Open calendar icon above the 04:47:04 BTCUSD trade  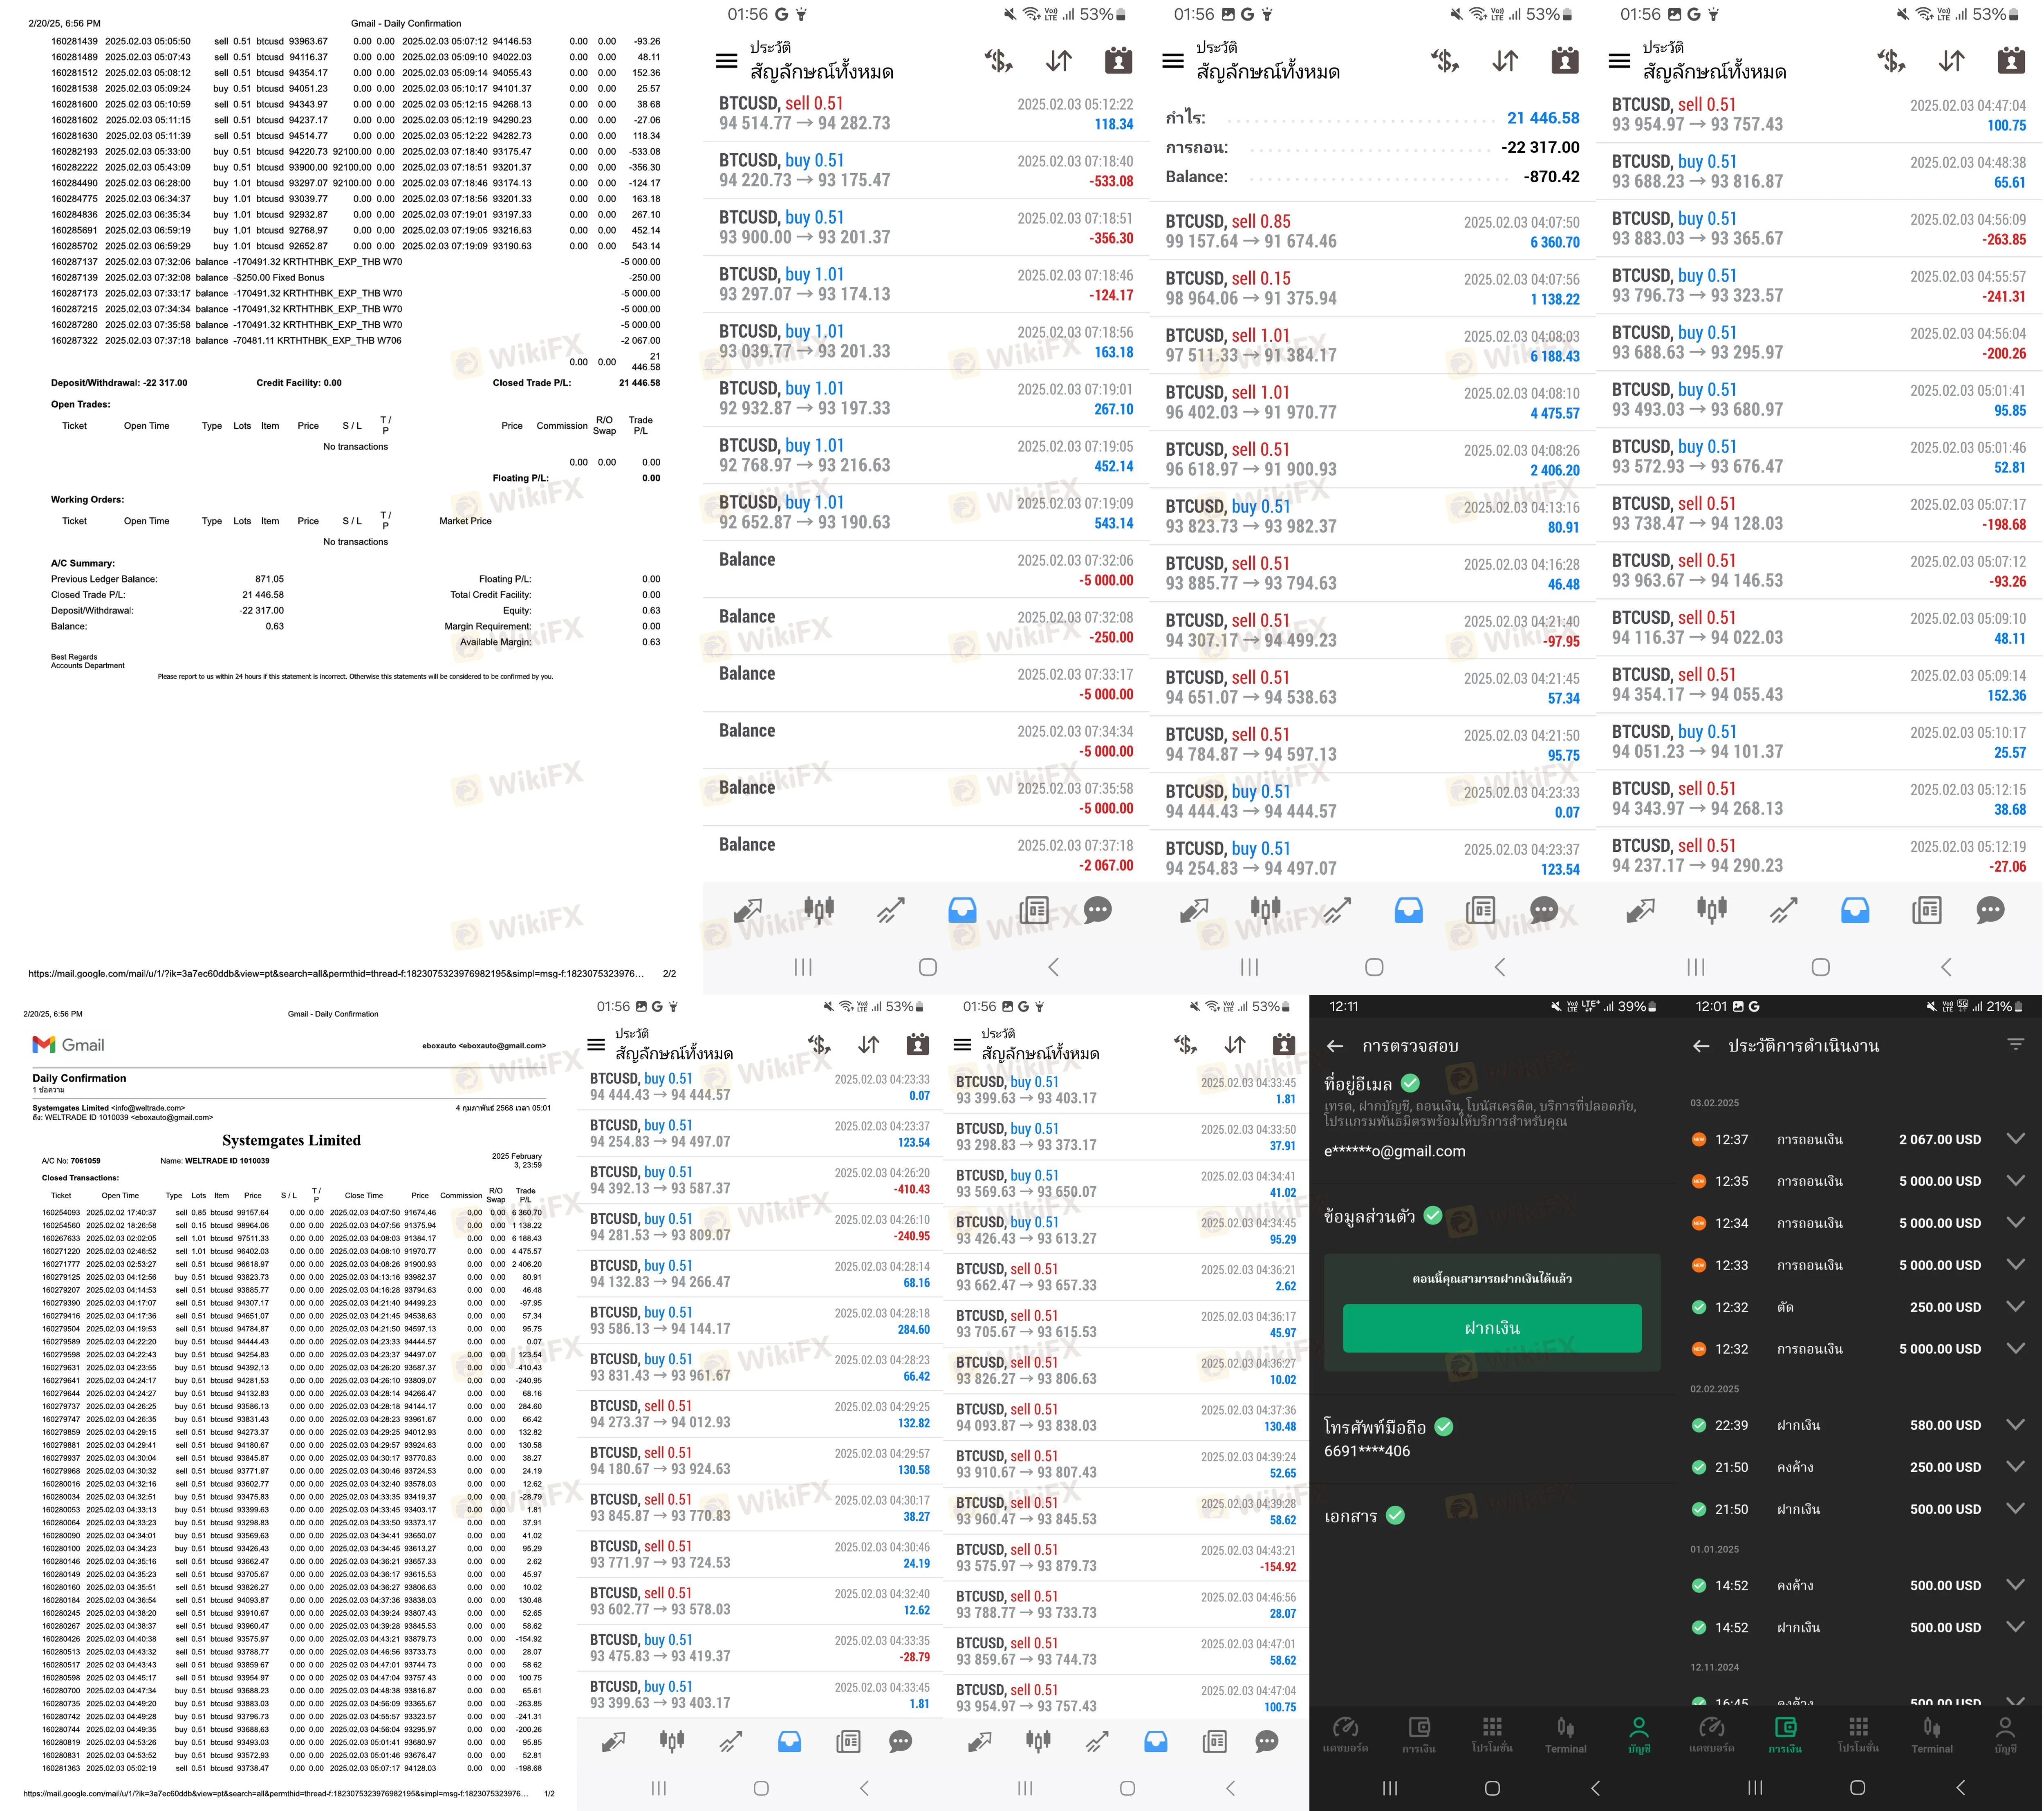(x=2011, y=61)
